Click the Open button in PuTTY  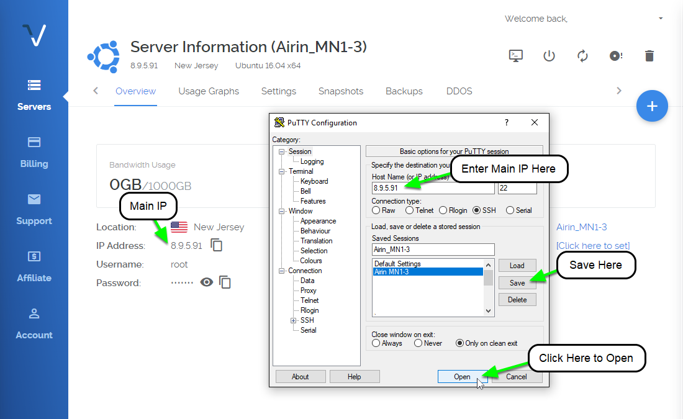[x=462, y=377]
